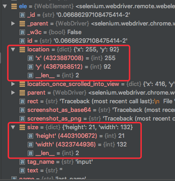Expand location_once_scrolled_into_view node
Screen dimensions: 175x181
click(13, 84)
